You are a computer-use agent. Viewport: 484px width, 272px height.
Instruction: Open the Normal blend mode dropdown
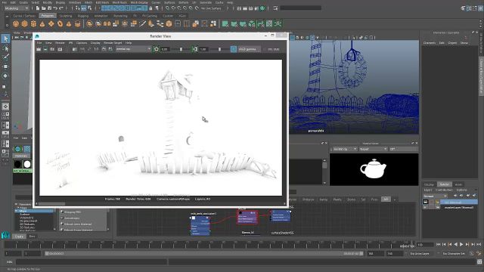pyautogui.click(x=435, y=196)
